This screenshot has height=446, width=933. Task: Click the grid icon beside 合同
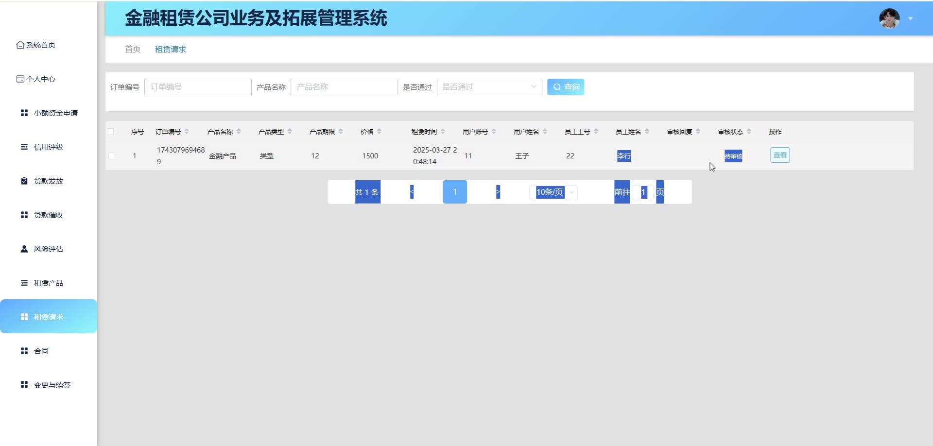(x=24, y=351)
